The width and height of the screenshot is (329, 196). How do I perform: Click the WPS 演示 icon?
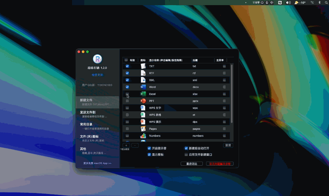143,122
